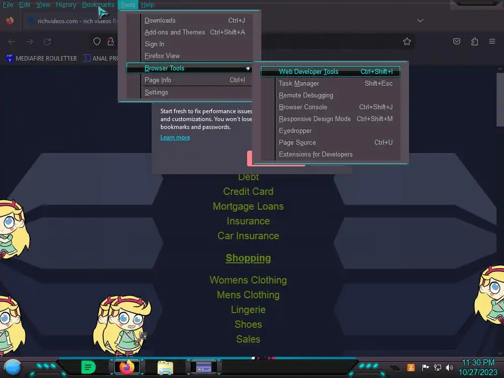Click the orange Java tray icon

[x=411, y=367]
